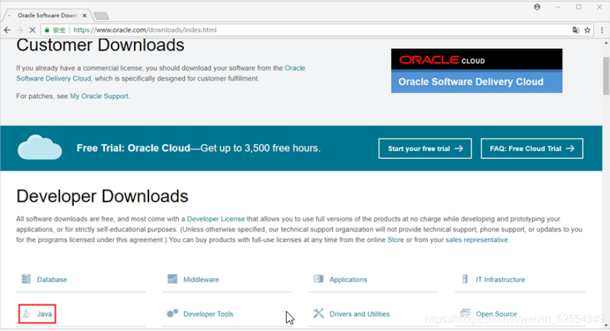Click the vertical scrollbar thumb
This screenshot has height=331, width=610.
click(606, 76)
